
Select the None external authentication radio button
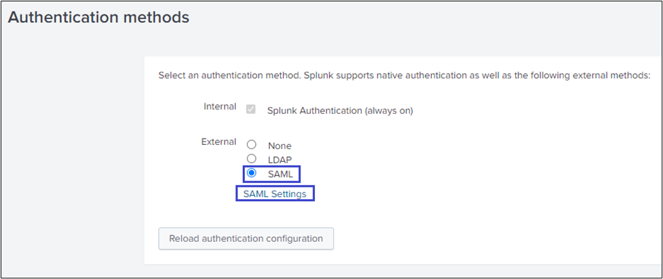[252, 145]
